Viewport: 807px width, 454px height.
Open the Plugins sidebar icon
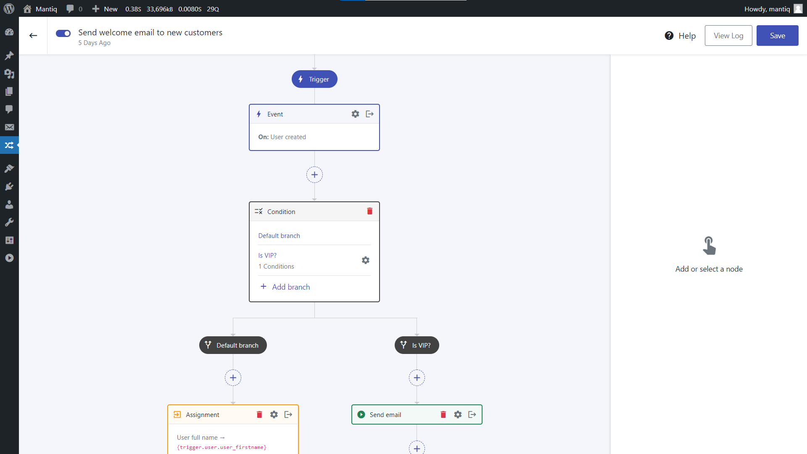coord(9,186)
